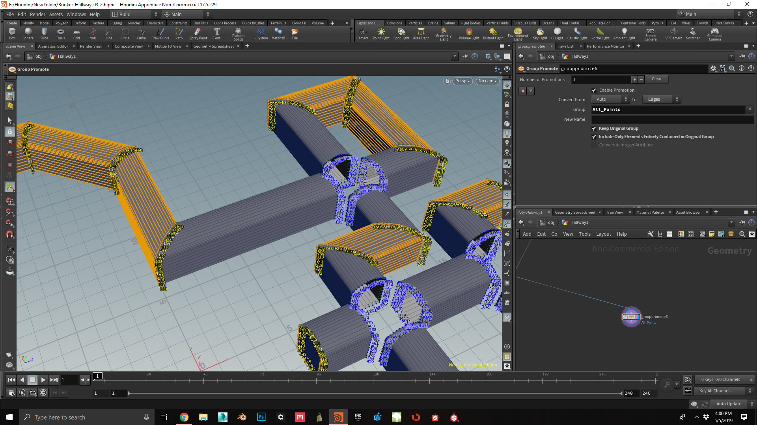Screen dimensions: 757x425
Task: Click the Number of Promotions field
Action: coord(601,79)
